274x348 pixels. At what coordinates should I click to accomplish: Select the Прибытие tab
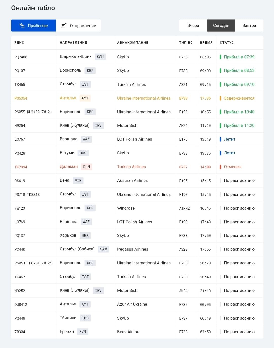(33, 26)
